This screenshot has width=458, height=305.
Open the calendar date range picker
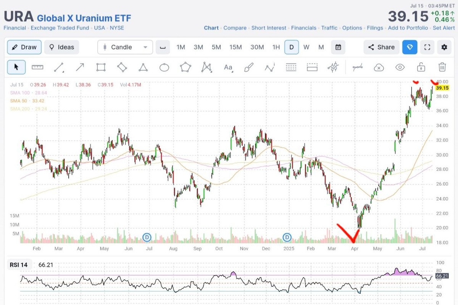(x=338, y=47)
